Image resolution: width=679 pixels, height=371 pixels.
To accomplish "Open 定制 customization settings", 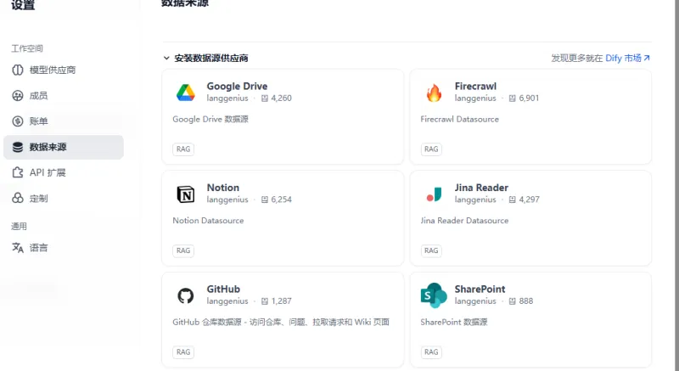I will click(x=64, y=199).
